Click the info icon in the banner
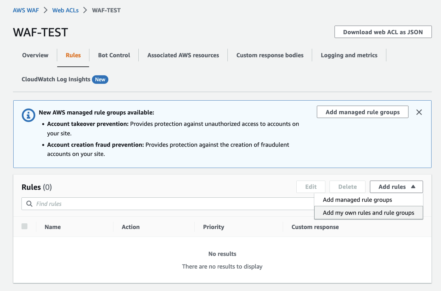The image size is (441, 291). point(28,115)
